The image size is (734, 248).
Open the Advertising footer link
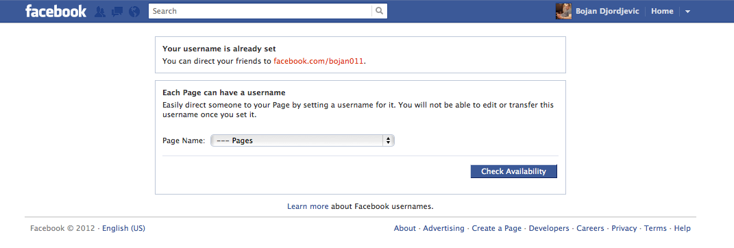[444, 228]
